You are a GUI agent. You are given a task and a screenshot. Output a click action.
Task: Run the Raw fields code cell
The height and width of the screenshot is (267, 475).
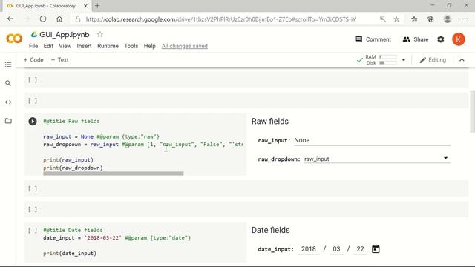(x=33, y=122)
